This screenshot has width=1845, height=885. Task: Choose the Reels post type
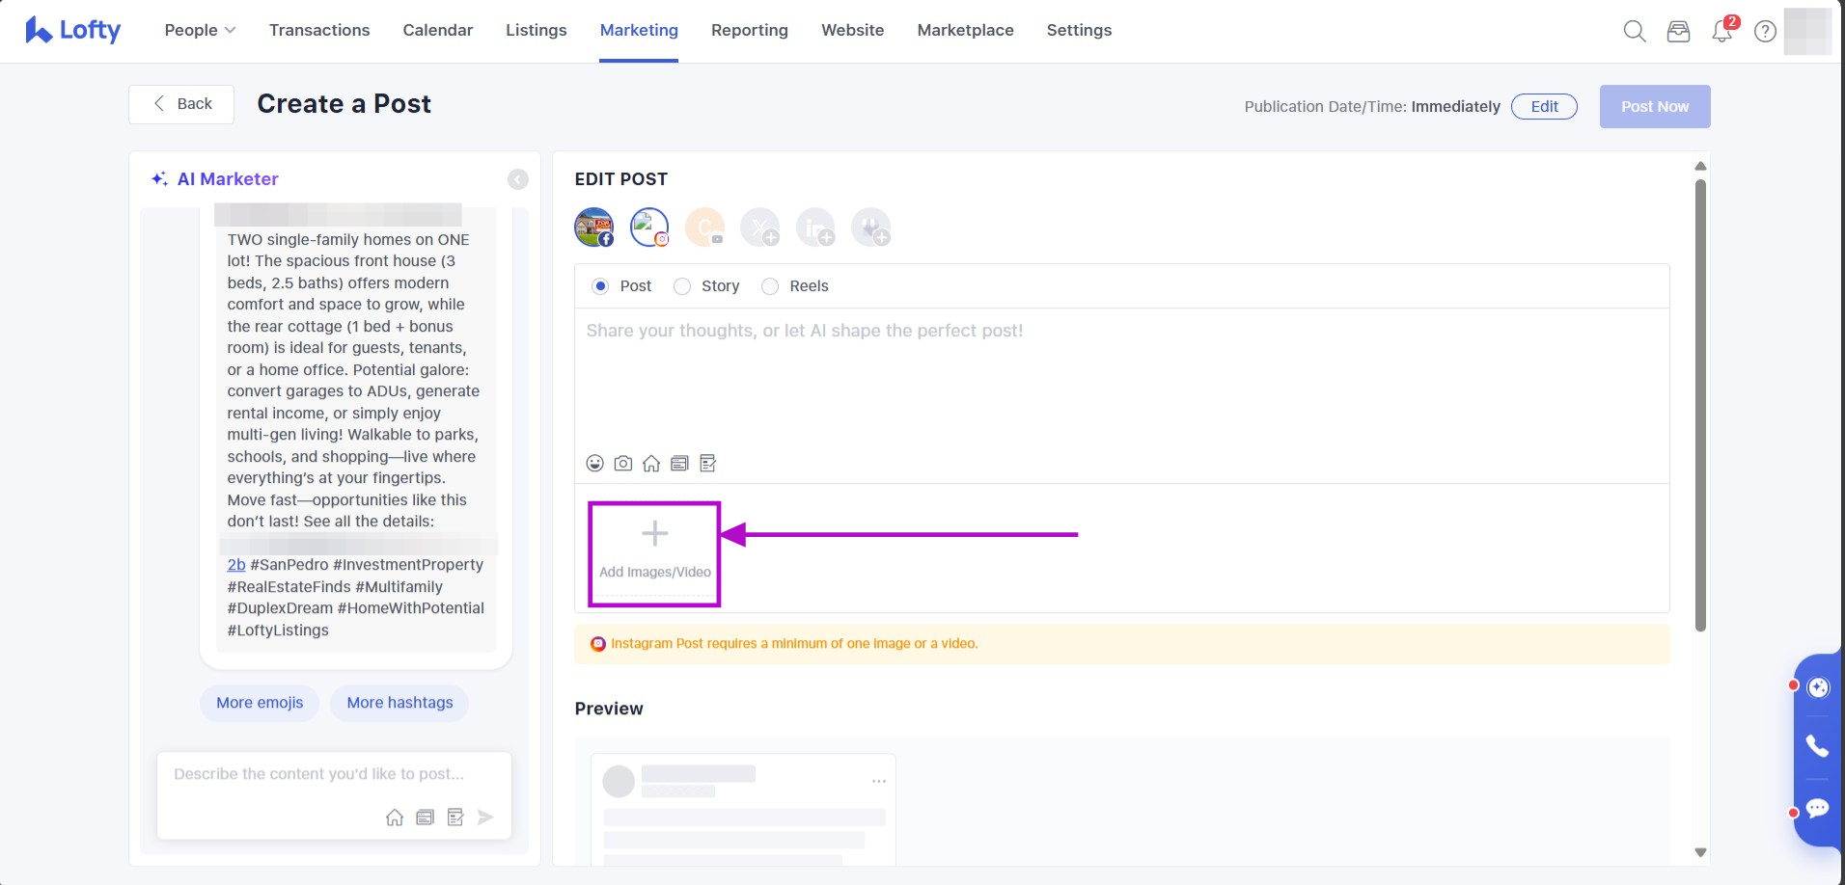tap(770, 286)
